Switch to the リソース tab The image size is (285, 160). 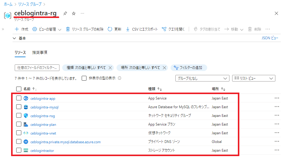click(20, 53)
